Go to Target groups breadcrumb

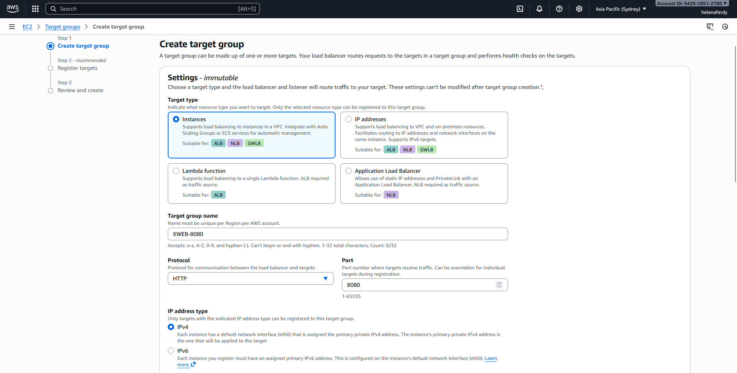point(62,27)
